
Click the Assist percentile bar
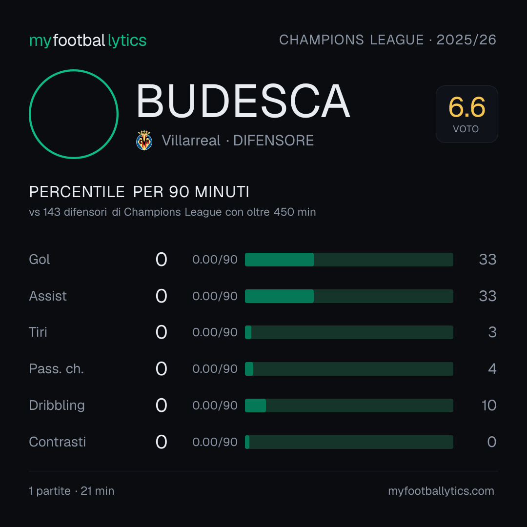[x=349, y=296]
